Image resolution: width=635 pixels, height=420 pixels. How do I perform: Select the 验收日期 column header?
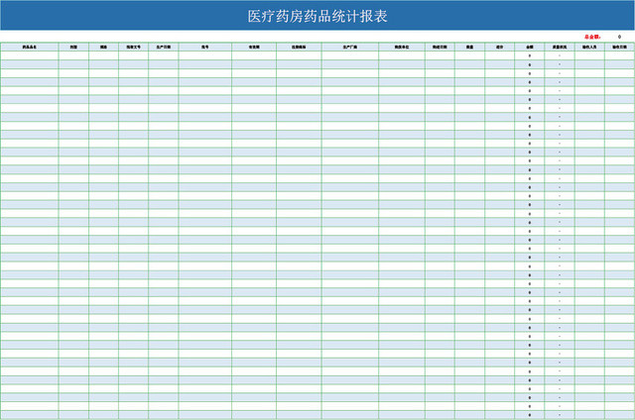619,47
